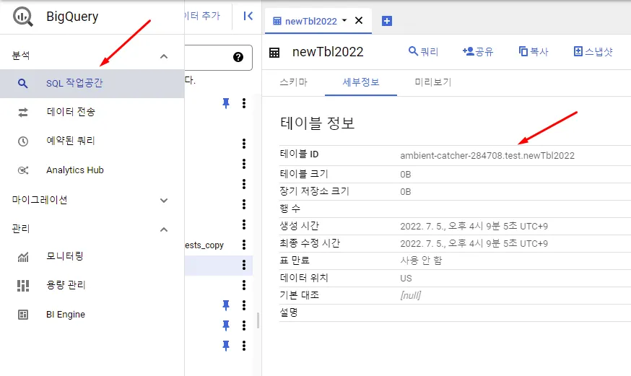Switch to the 스키마 tab
The height and width of the screenshot is (376, 631).
293,82
